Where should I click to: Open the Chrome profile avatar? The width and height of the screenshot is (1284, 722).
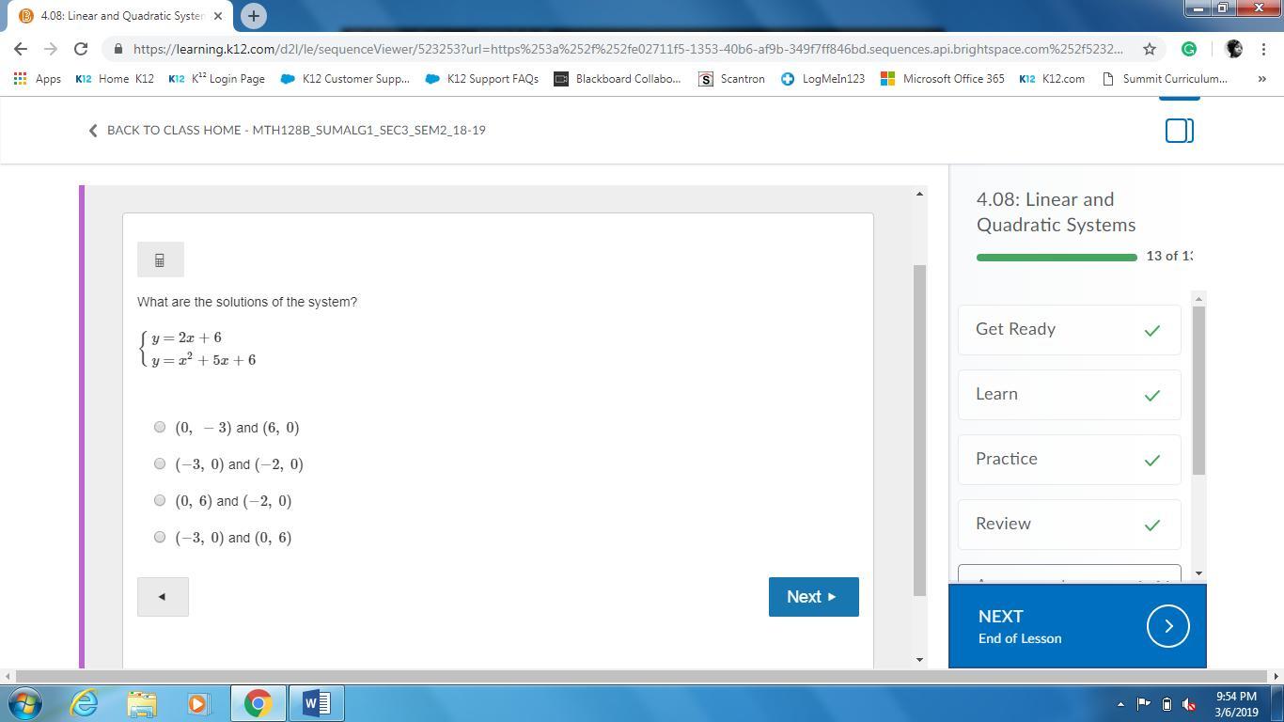(x=1234, y=49)
